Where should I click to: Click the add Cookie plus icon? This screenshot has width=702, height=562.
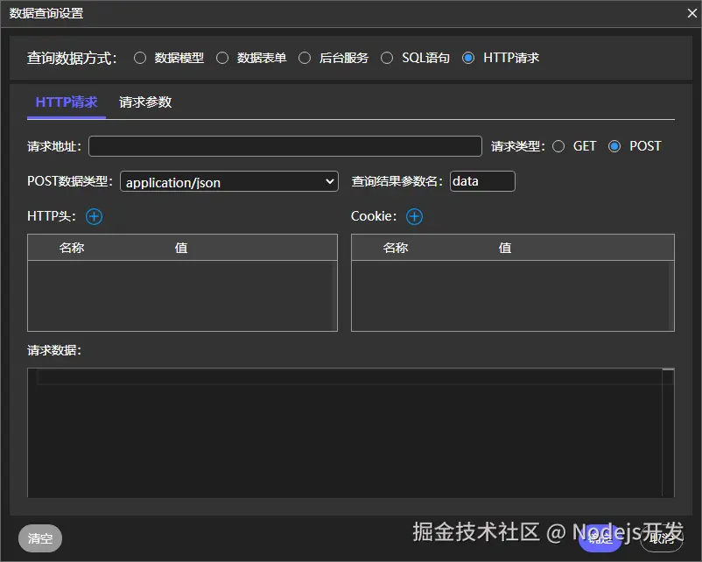pyautogui.click(x=414, y=216)
